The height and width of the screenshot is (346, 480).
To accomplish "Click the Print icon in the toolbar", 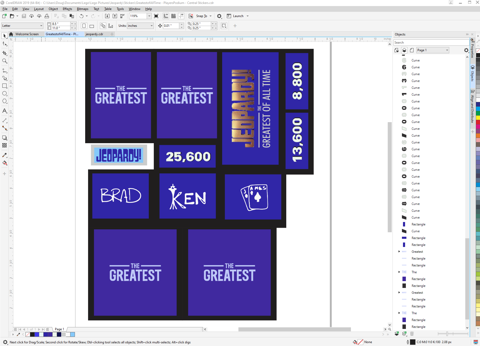I will tap(47, 16).
